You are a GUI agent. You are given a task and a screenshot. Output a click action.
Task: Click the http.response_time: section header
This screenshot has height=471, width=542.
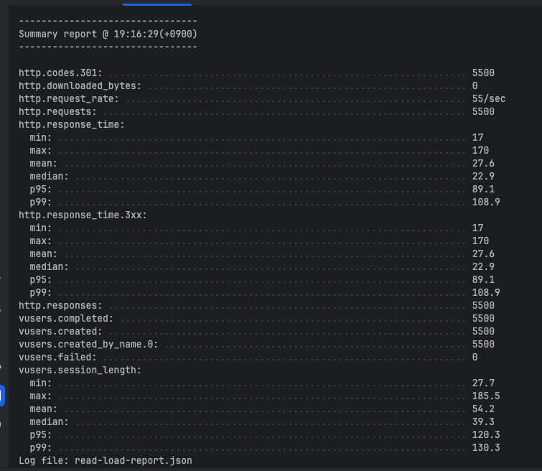click(72, 124)
